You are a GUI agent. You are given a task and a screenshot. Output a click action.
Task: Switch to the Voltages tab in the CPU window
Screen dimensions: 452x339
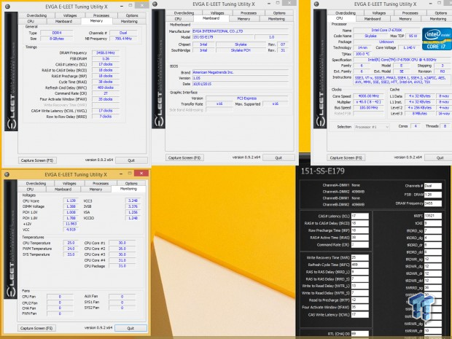(x=379, y=13)
